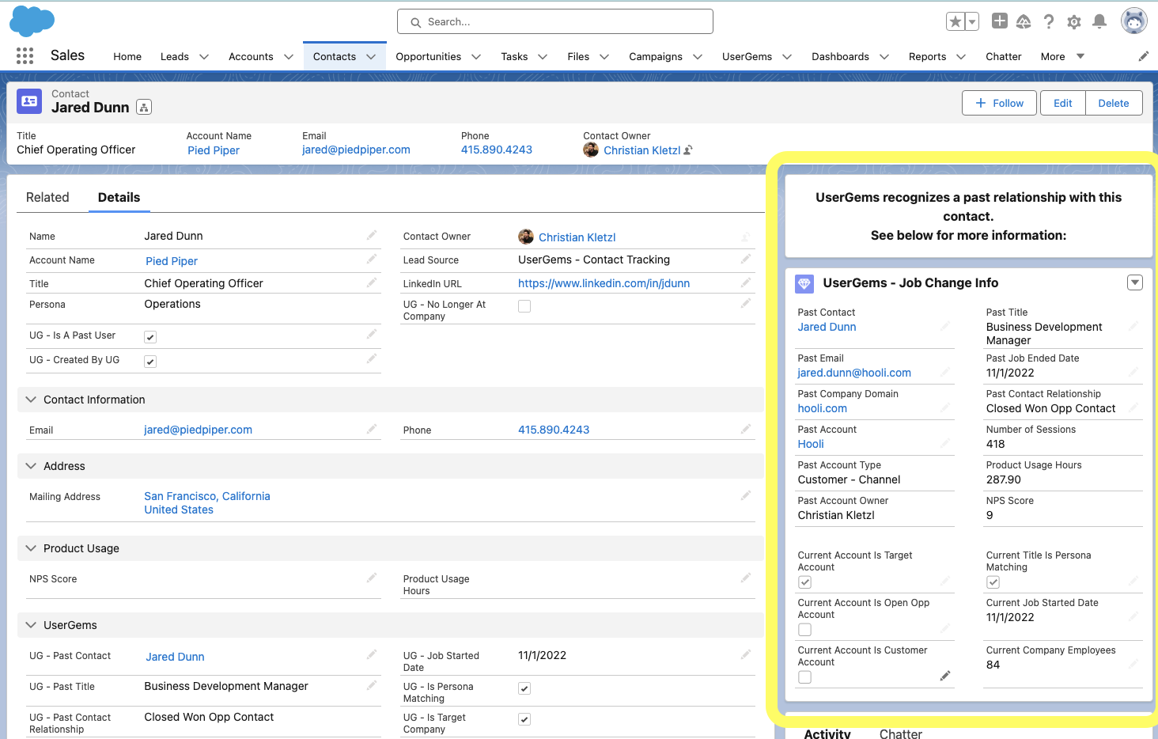Image resolution: width=1158 pixels, height=739 pixels.
Task: Toggle UG - No Longer At Company checkbox
Action: [524, 306]
